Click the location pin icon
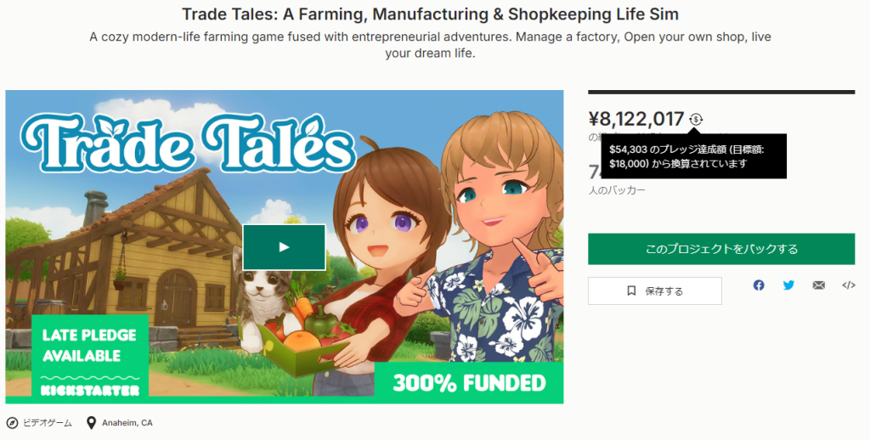The height and width of the screenshot is (440, 870). (92, 422)
